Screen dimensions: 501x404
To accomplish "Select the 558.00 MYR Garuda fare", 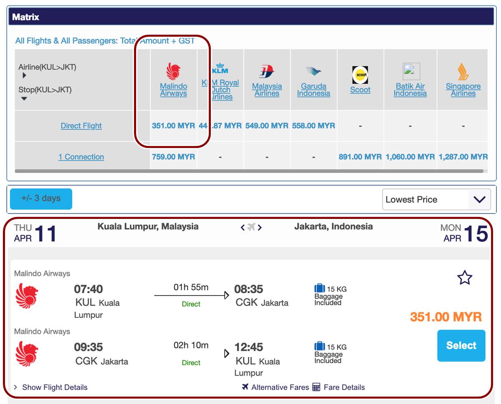I will pyautogui.click(x=314, y=125).
